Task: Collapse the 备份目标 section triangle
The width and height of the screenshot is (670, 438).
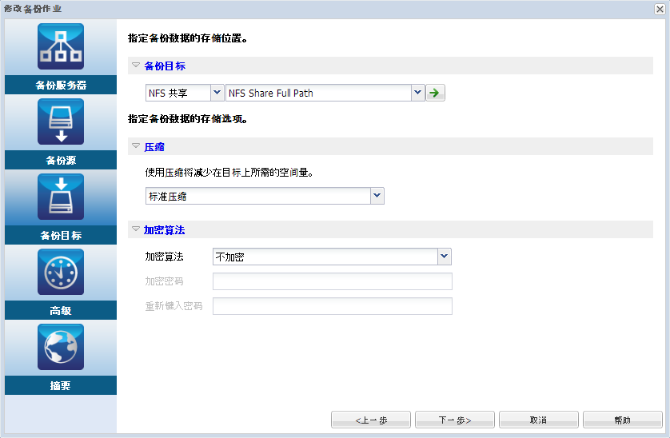Action: (x=136, y=66)
